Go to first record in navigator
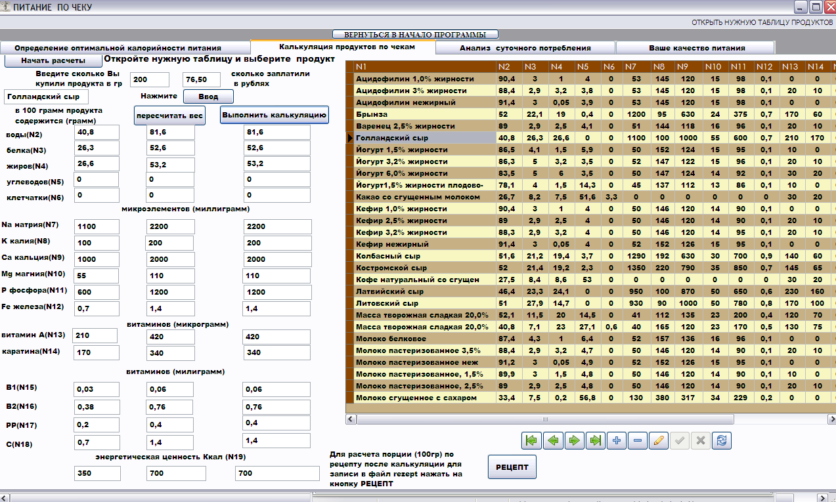The height and width of the screenshot is (502, 836). click(x=532, y=441)
